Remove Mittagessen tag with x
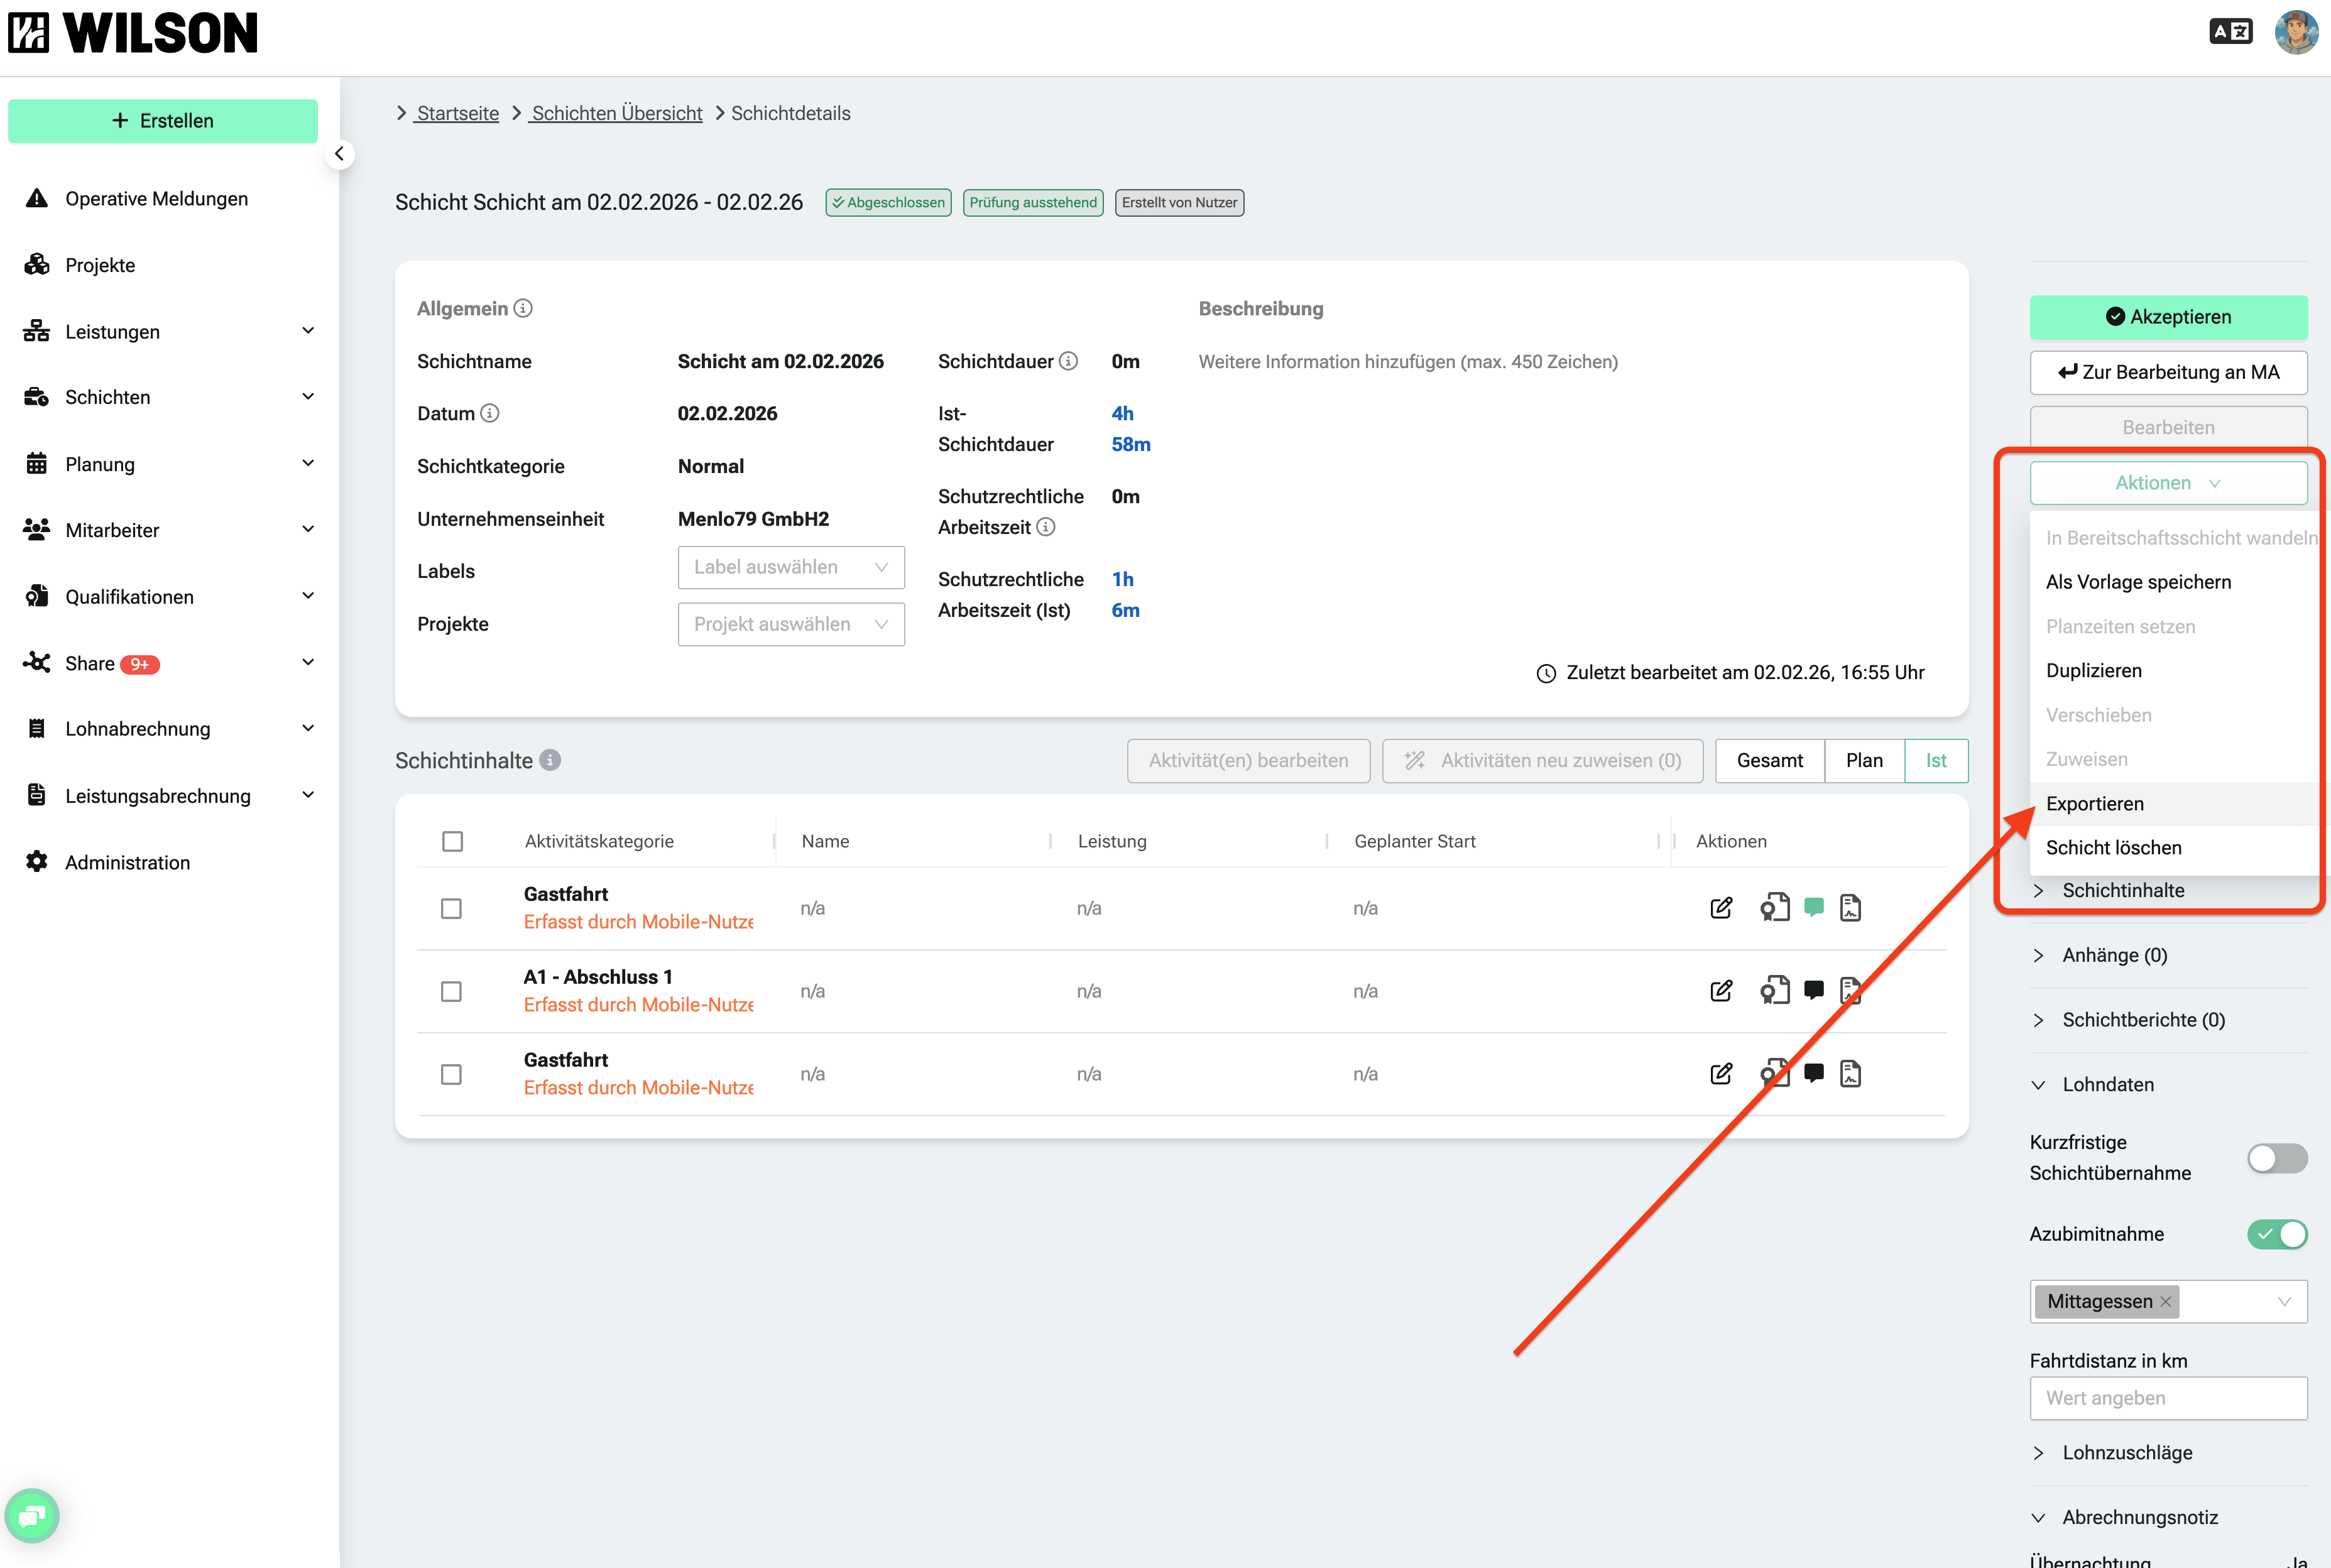The height and width of the screenshot is (1568, 2331). tap(2165, 1301)
